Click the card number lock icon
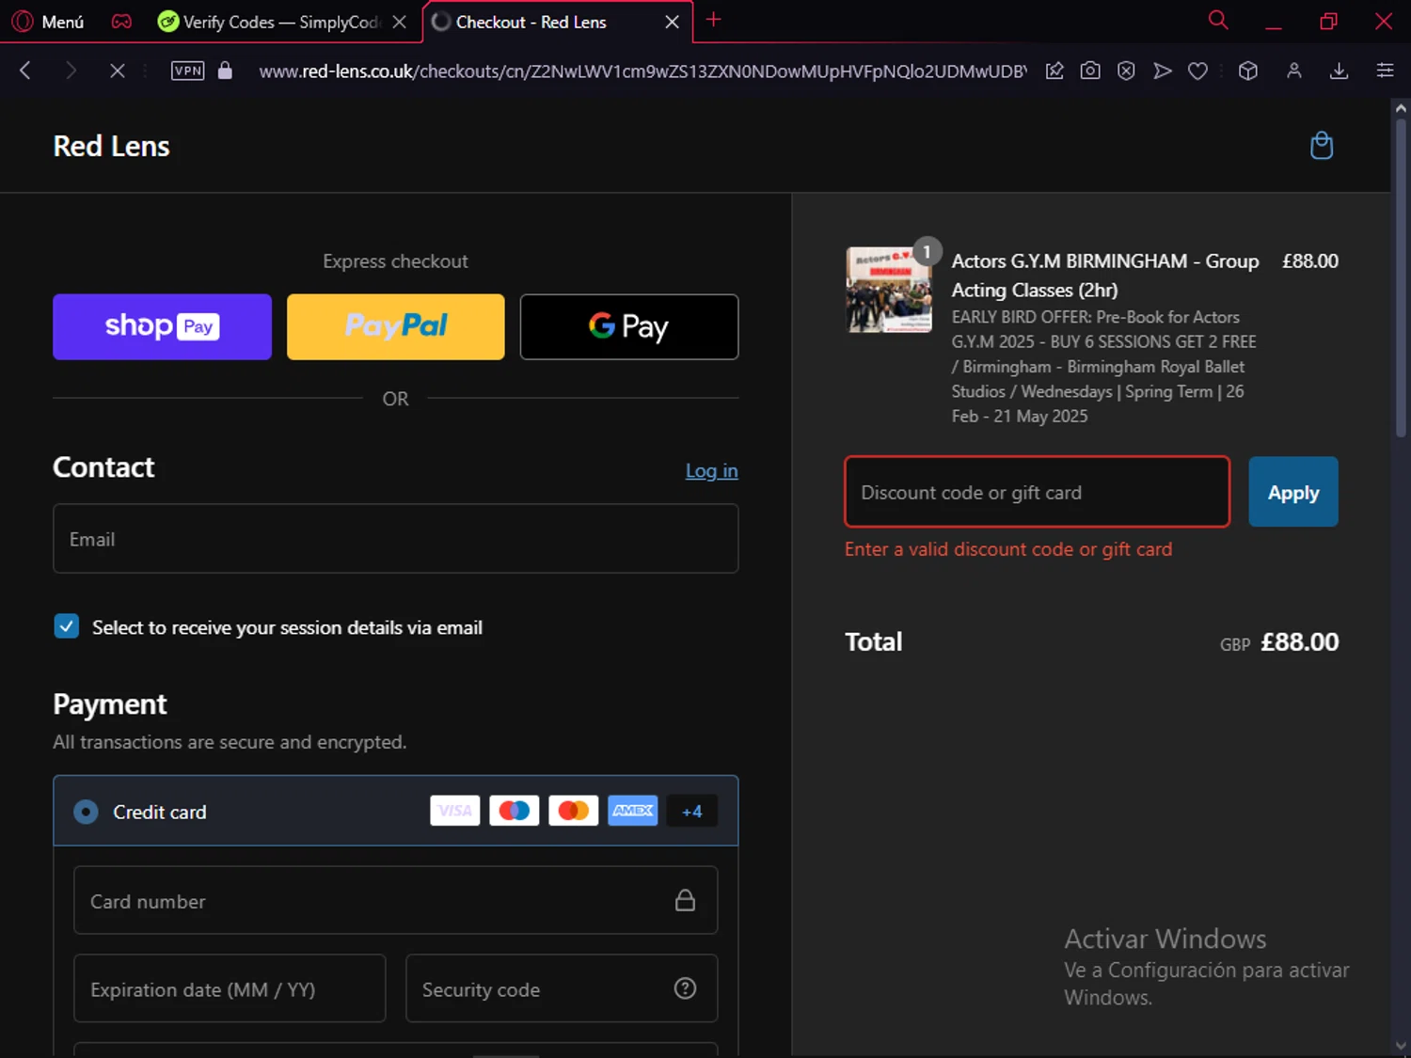The image size is (1411, 1058). tap(686, 900)
